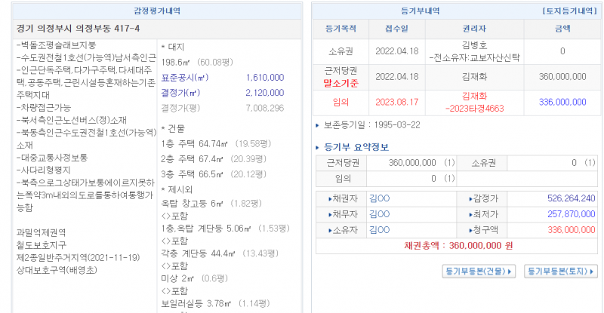This screenshot has height=313, width=604.
Task: Click the 등기부내역 panel header
Action: [x=421, y=11]
